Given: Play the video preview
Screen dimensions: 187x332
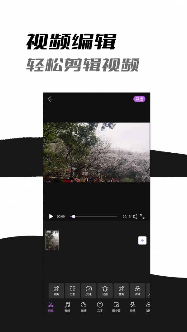Looking at the screenshot, I should tap(51, 216).
